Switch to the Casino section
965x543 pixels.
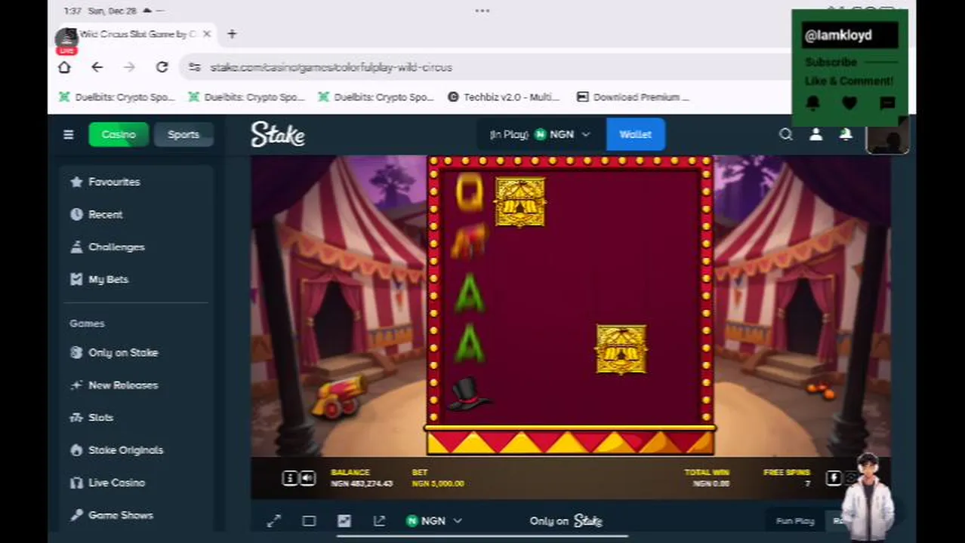[119, 134]
